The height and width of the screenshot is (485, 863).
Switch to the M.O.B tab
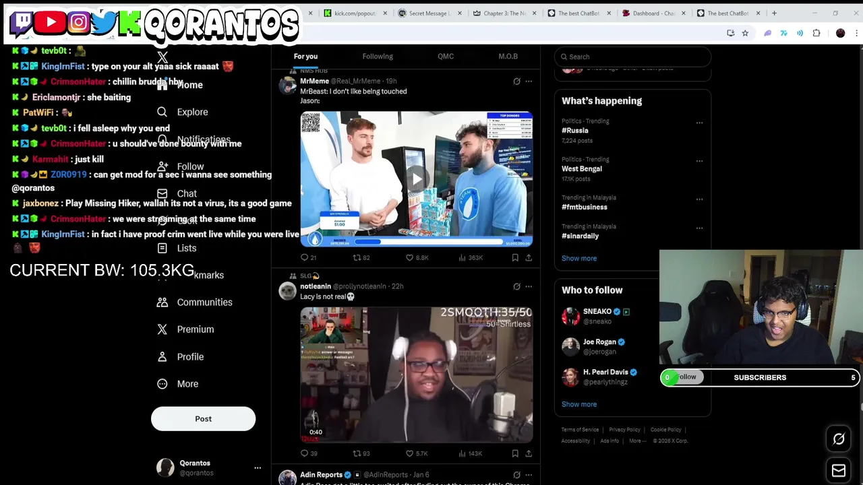[508, 57]
